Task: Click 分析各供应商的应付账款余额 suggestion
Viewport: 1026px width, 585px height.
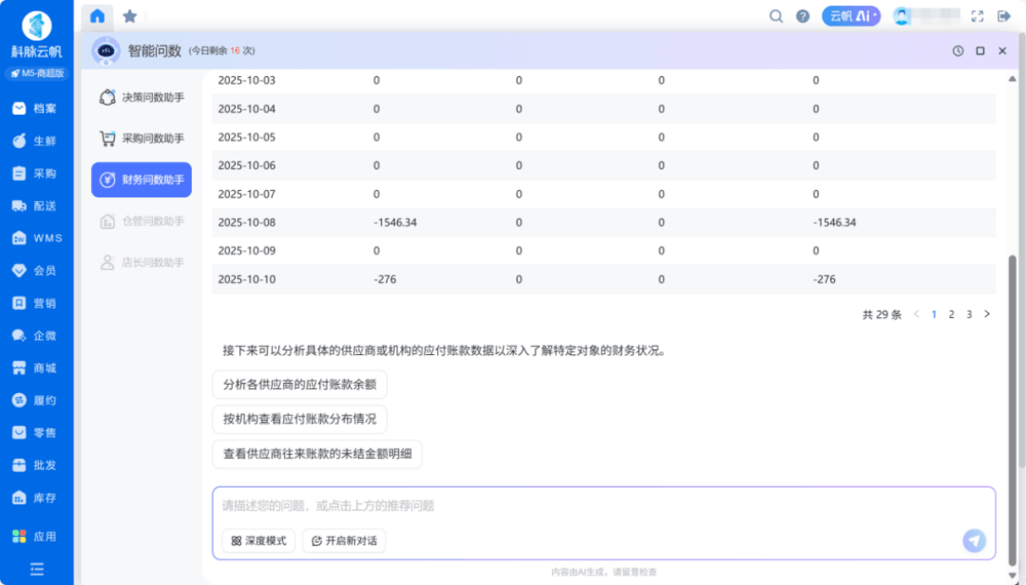Action: [300, 385]
